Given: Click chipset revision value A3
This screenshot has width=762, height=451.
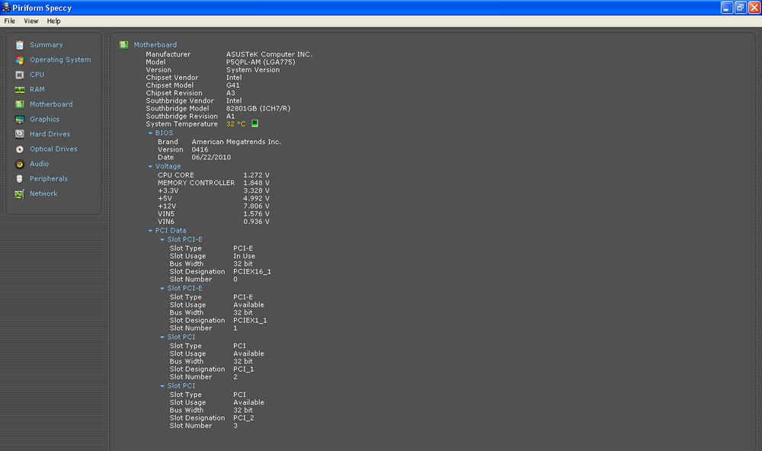Looking at the screenshot, I should click(x=230, y=93).
